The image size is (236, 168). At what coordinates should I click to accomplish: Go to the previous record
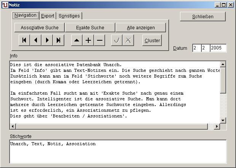36,40
